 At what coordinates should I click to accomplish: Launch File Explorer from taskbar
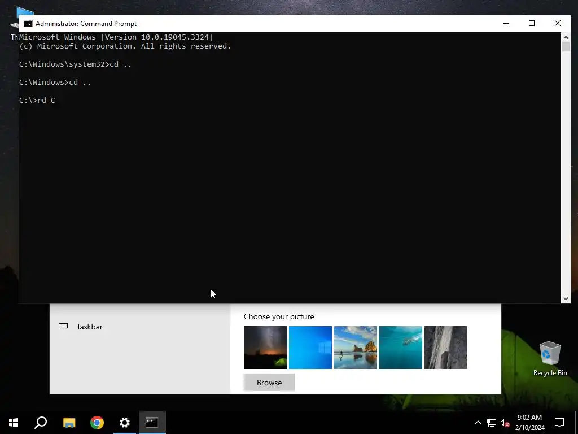click(69, 422)
